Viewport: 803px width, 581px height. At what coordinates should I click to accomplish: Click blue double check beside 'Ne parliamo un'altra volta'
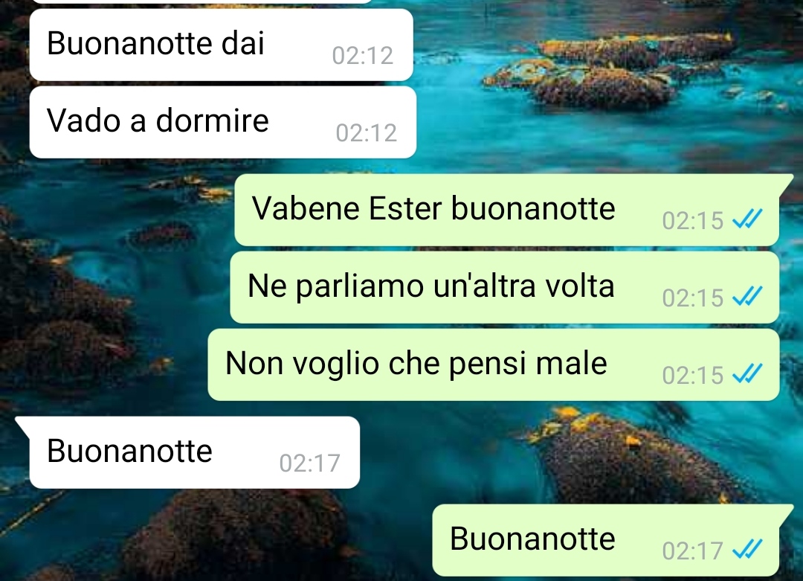(x=747, y=296)
